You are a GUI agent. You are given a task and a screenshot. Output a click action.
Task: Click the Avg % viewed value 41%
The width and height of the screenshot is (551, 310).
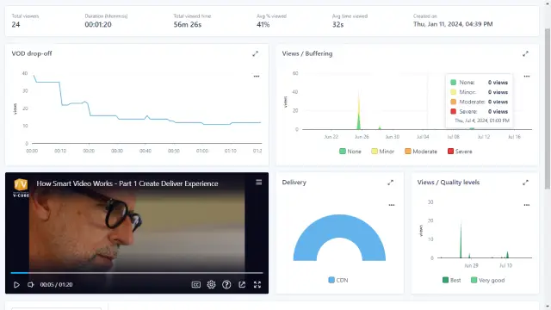(263, 25)
